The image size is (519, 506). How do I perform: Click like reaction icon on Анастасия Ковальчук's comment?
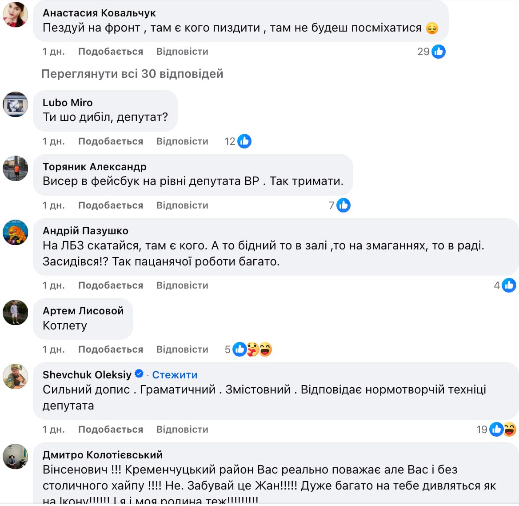(438, 52)
